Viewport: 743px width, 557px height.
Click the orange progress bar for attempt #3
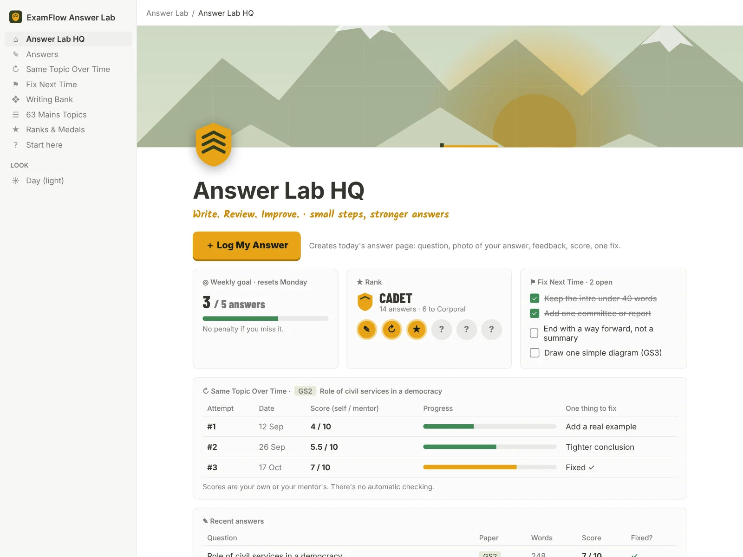click(x=489, y=467)
